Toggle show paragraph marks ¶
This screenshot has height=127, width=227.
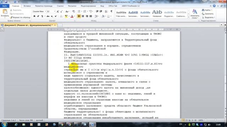111,11
